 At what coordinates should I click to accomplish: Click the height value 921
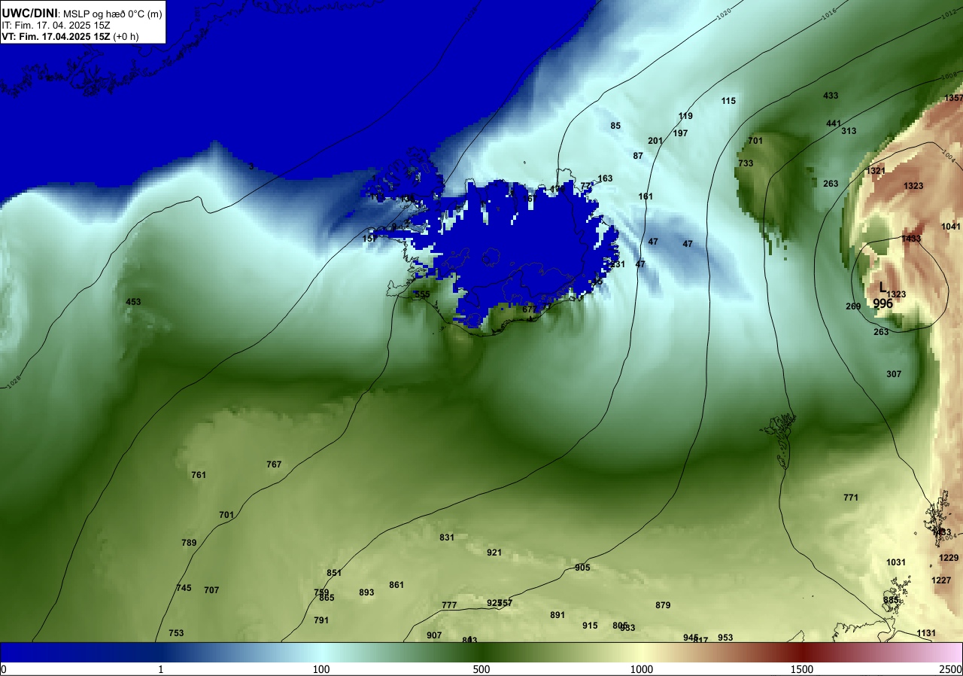click(x=494, y=553)
